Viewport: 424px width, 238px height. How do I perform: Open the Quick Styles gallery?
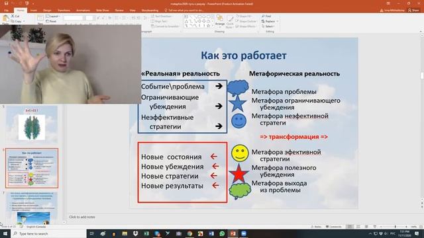(x=230, y=22)
